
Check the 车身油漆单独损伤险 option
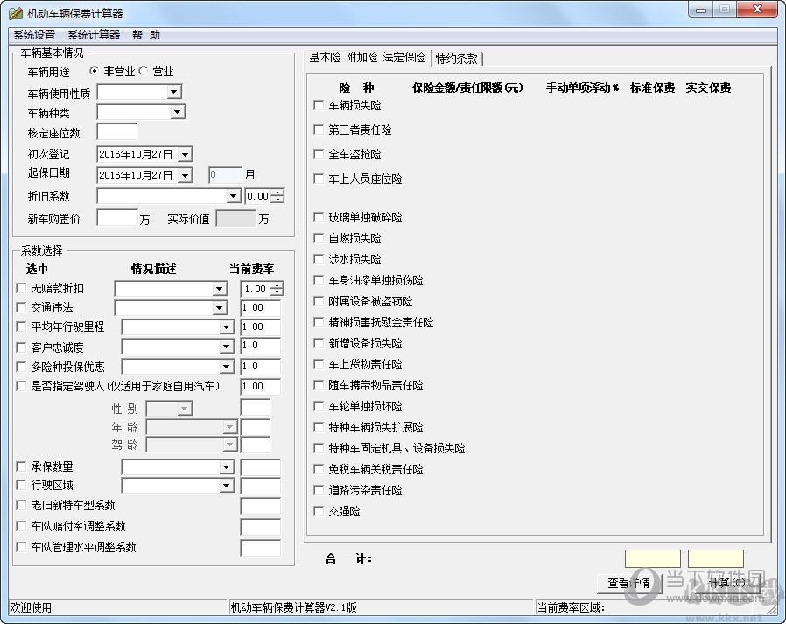click(x=319, y=280)
